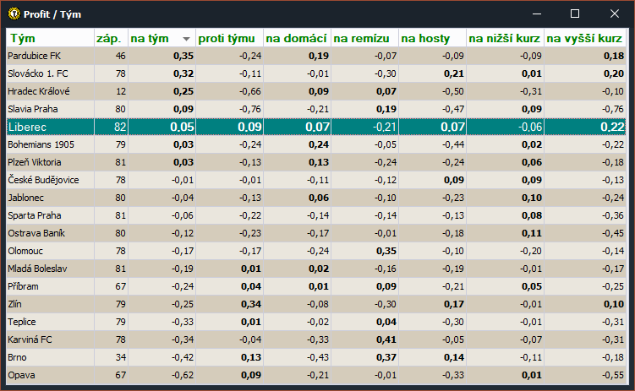Screen dimensions: 635x391
Task: Select the Mladá Boleslav row
Action: (x=316, y=269)
